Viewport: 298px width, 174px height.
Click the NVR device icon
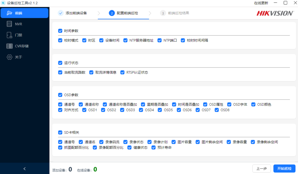(9, 24)
